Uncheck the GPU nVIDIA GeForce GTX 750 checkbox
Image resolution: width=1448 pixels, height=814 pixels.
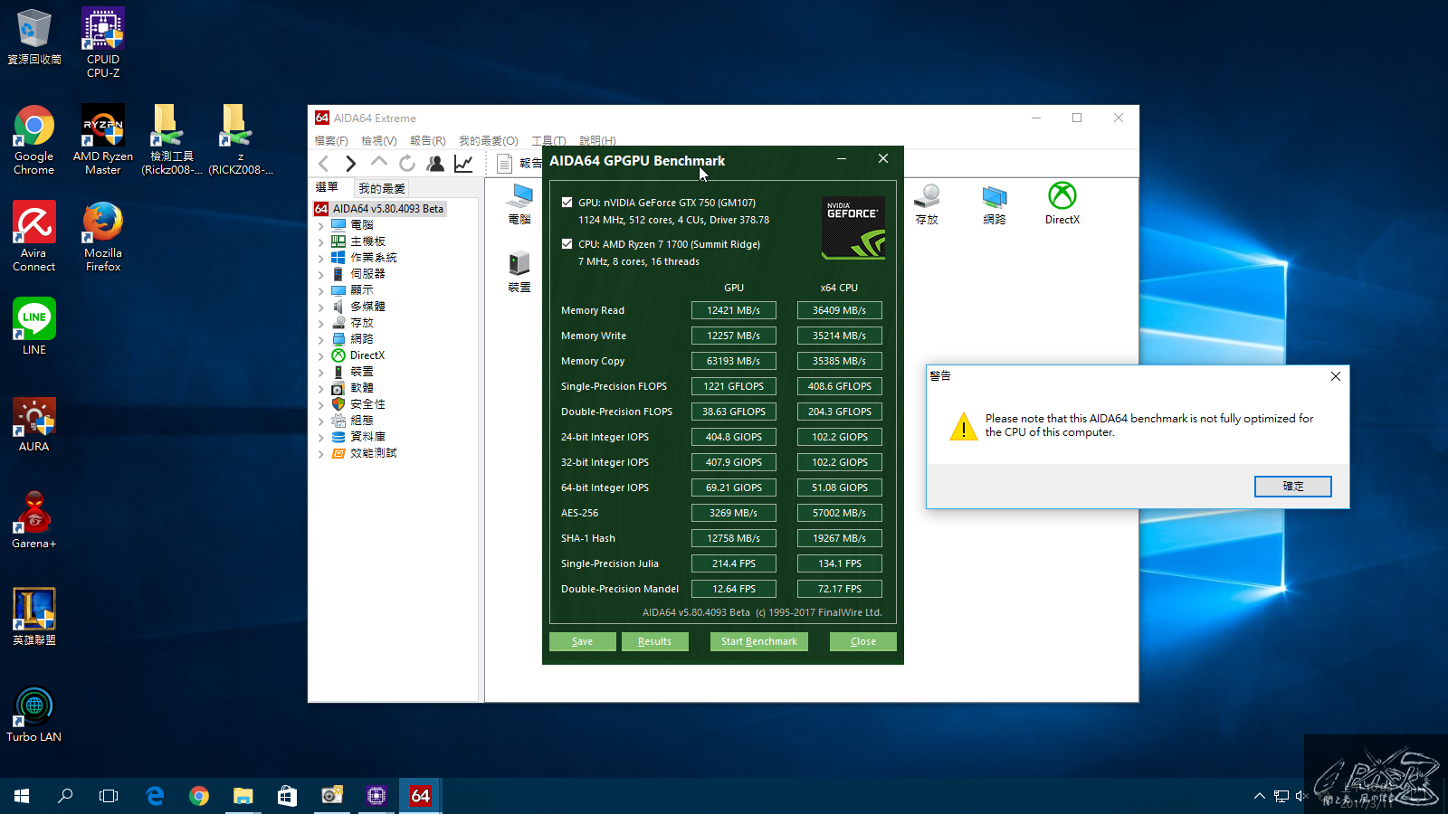(567, 203)
